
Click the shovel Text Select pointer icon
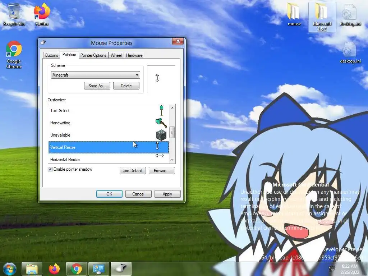(x=161, y=111)
